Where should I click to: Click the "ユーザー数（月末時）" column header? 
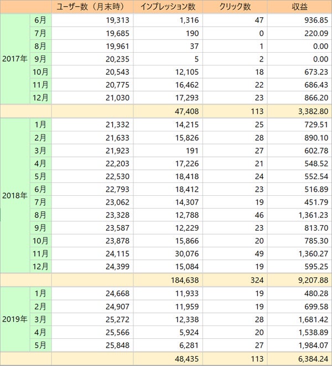coord(92,7)
